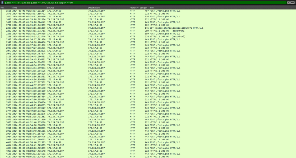This screenshot has height=158, width=296.
Task: Select packet number 3232
Action: click(148, 74)
